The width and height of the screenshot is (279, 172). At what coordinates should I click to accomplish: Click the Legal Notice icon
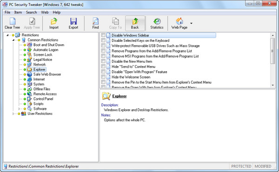tap(29, 60)
